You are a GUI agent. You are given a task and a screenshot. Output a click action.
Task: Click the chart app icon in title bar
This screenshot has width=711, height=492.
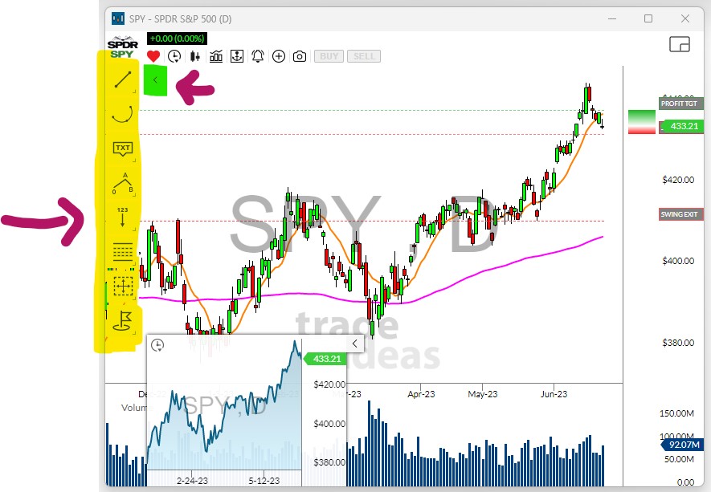(x=118, y=18)
